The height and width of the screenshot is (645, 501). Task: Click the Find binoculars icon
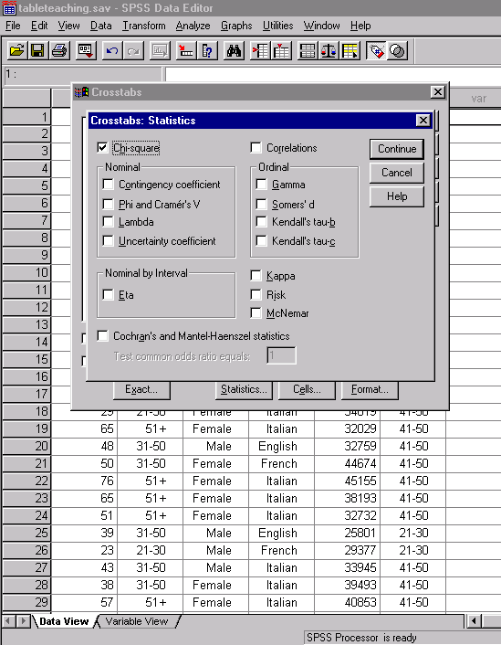point(234,51)
